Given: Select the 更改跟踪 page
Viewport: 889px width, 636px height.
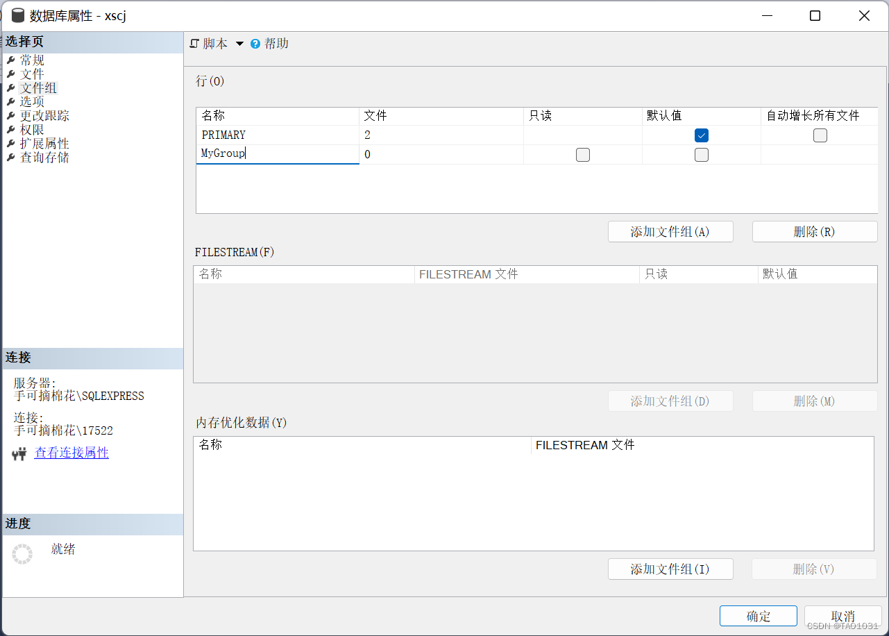Looking at the screenshot, I should pyautogui.click(x=44, y=116).
